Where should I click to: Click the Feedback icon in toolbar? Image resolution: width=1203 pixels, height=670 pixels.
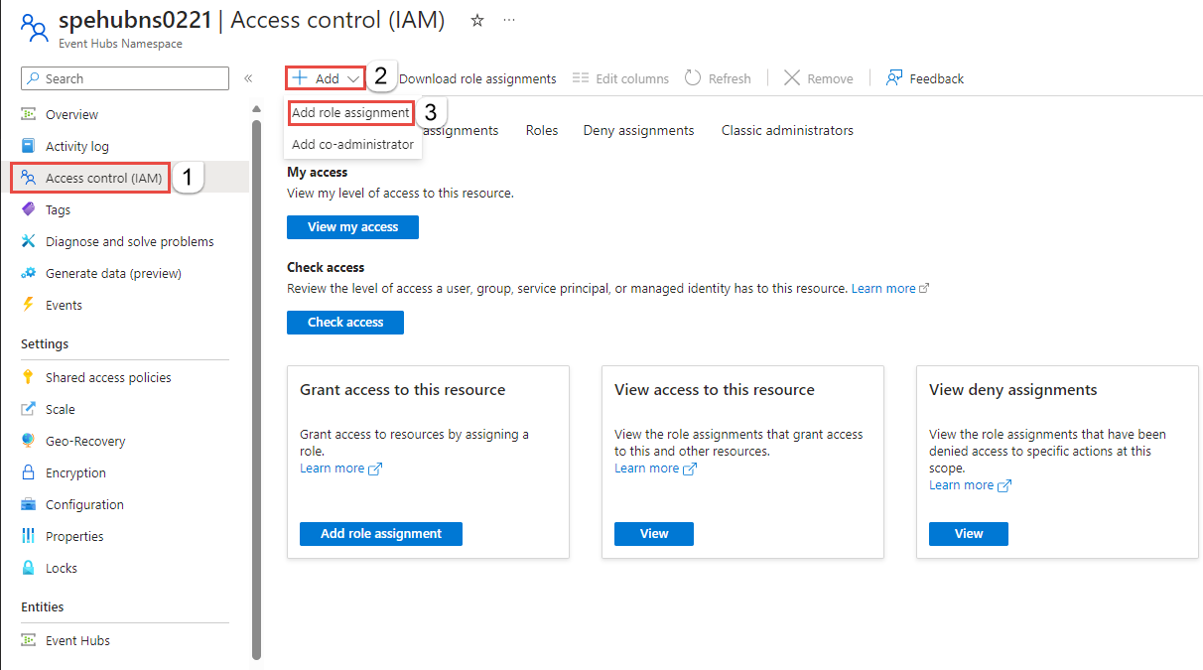click(894, 78)
